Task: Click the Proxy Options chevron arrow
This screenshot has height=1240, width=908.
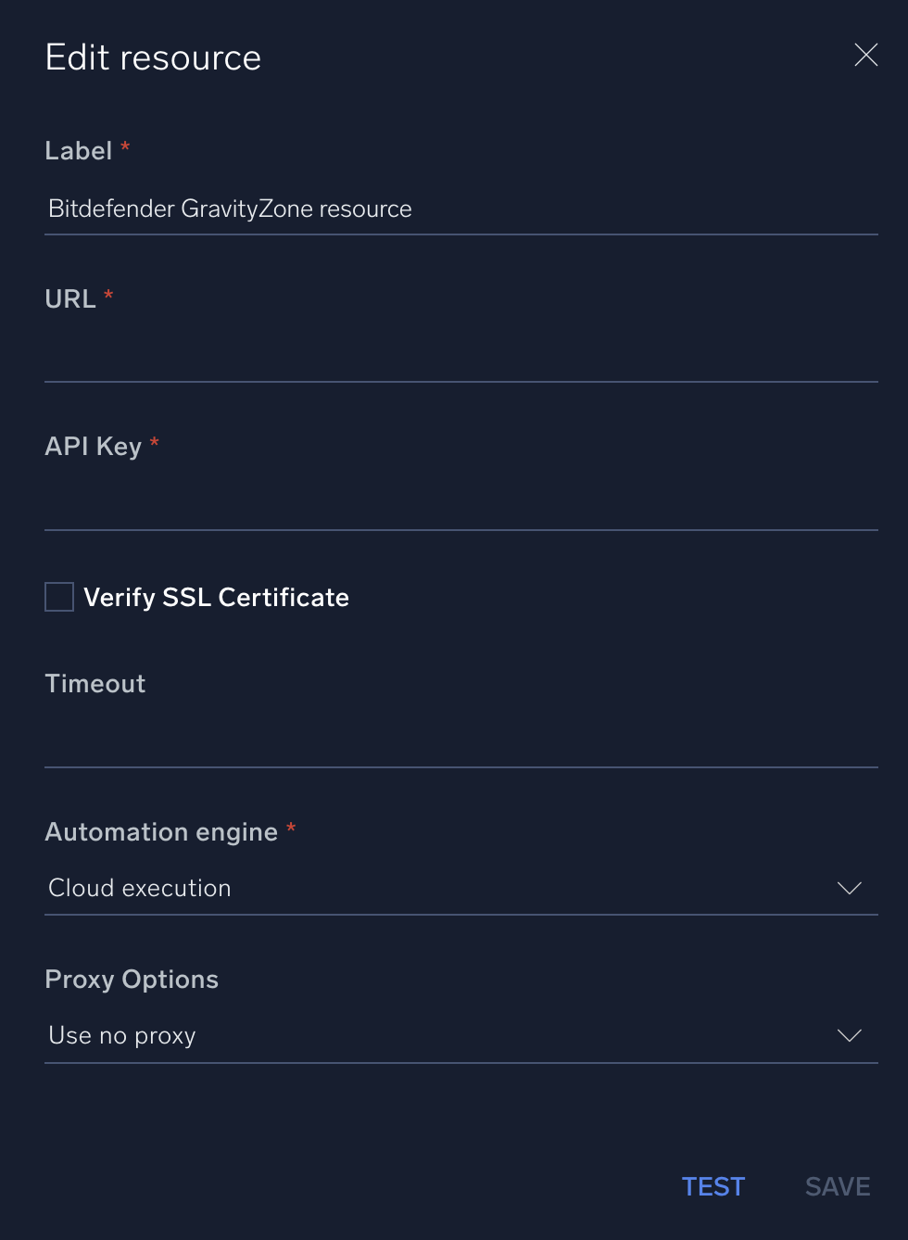Action: [x=849, y=1035]
